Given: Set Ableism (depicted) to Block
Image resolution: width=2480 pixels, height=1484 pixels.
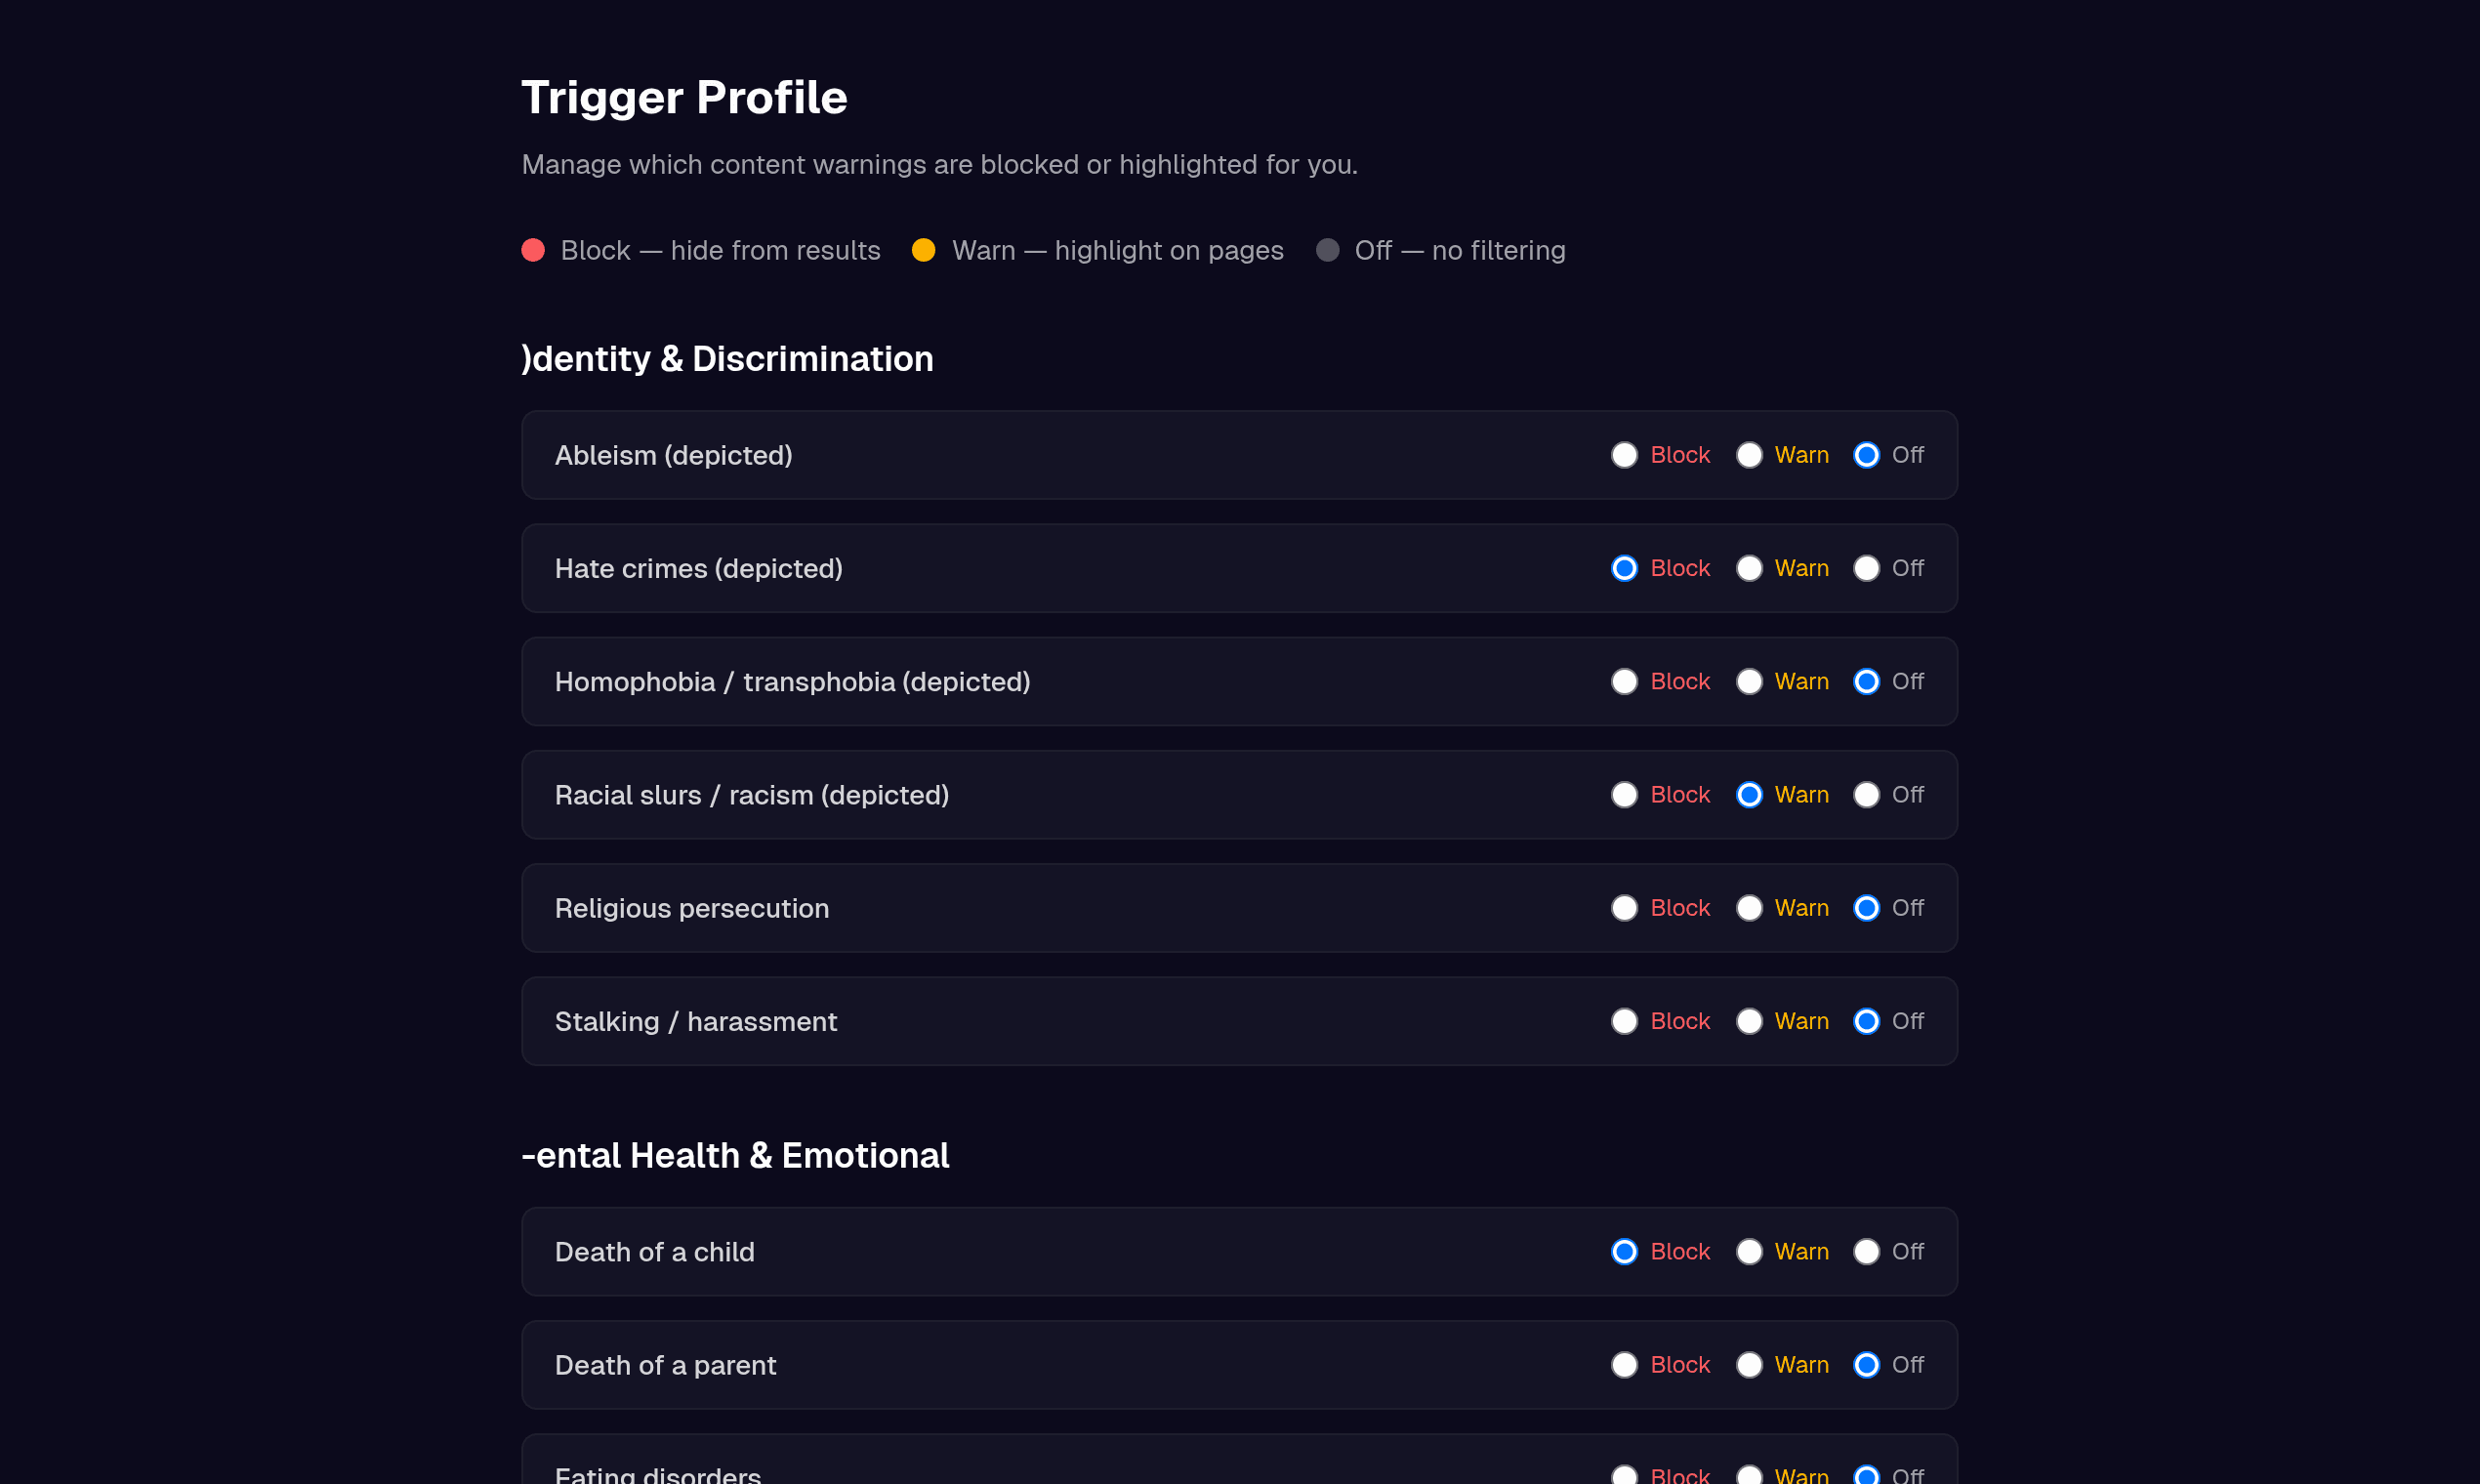Looking at the screenshot, I should (x=1624, y=455).
